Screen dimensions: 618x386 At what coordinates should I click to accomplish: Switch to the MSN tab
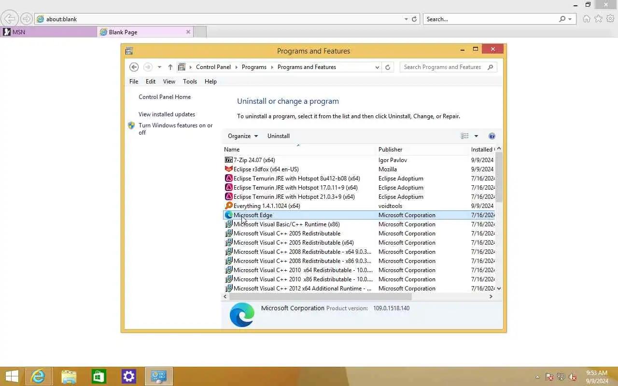pyautogui.click(x=48, y=32)
